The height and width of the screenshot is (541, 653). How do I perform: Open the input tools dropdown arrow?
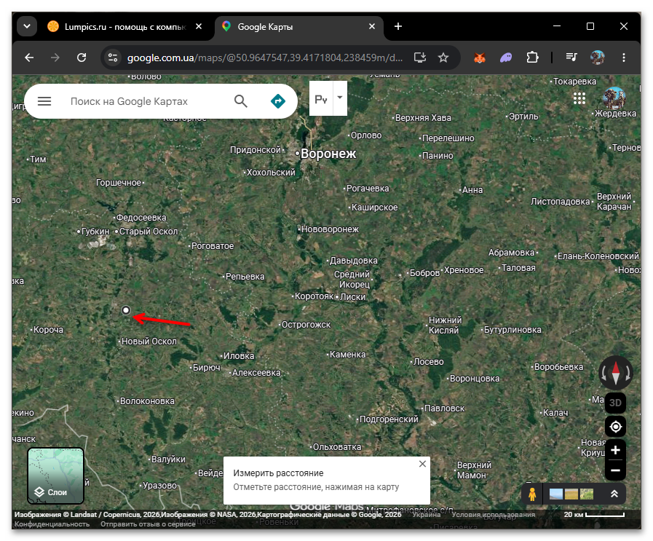pyautogui.click(x=340, y=98)
